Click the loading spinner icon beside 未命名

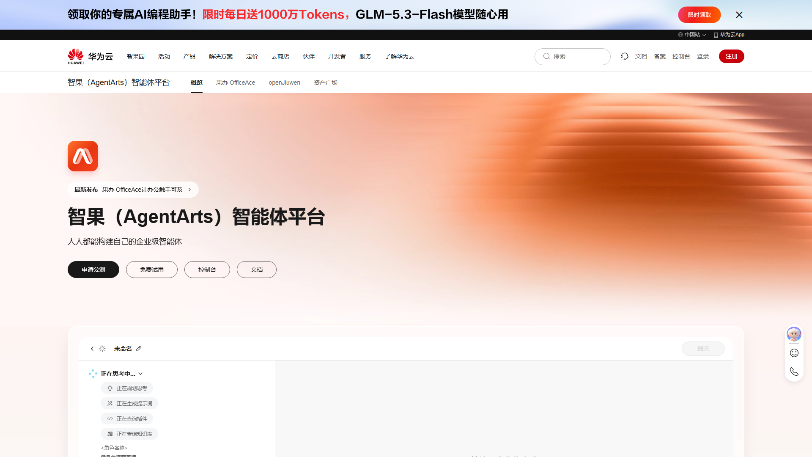click(x=102, y=349)
